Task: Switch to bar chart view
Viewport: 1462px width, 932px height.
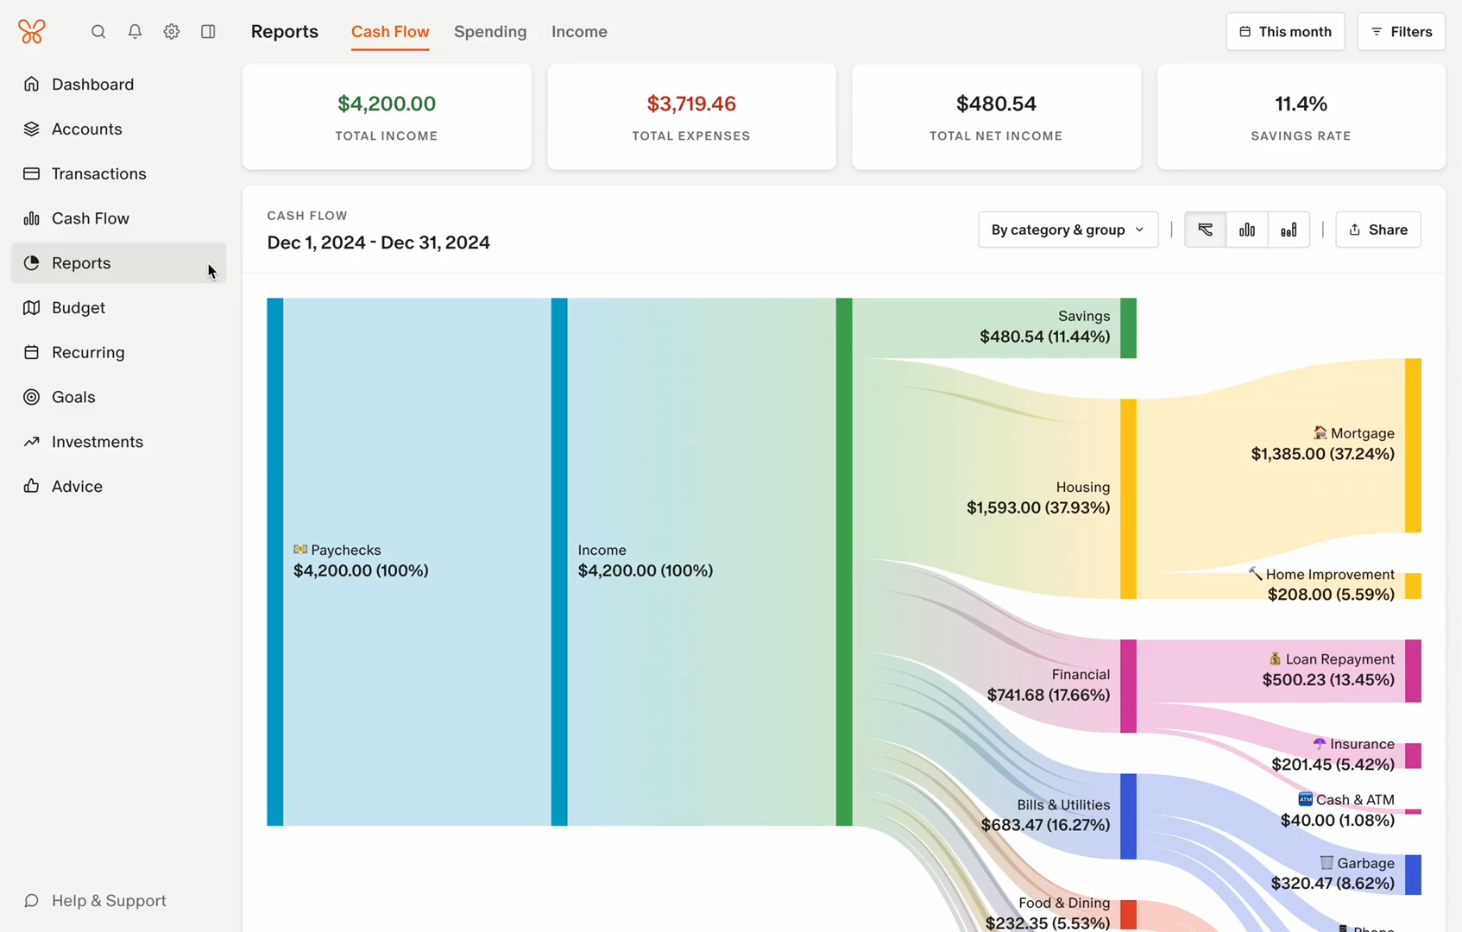Action: 1247,230
